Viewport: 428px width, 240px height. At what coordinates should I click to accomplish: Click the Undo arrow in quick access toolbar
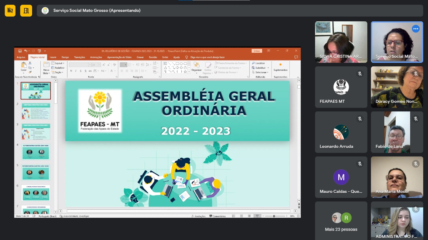coord(26,51)
